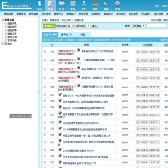Select 求职攻略 in the left tree
168x168 pixels.
point(12,40)
